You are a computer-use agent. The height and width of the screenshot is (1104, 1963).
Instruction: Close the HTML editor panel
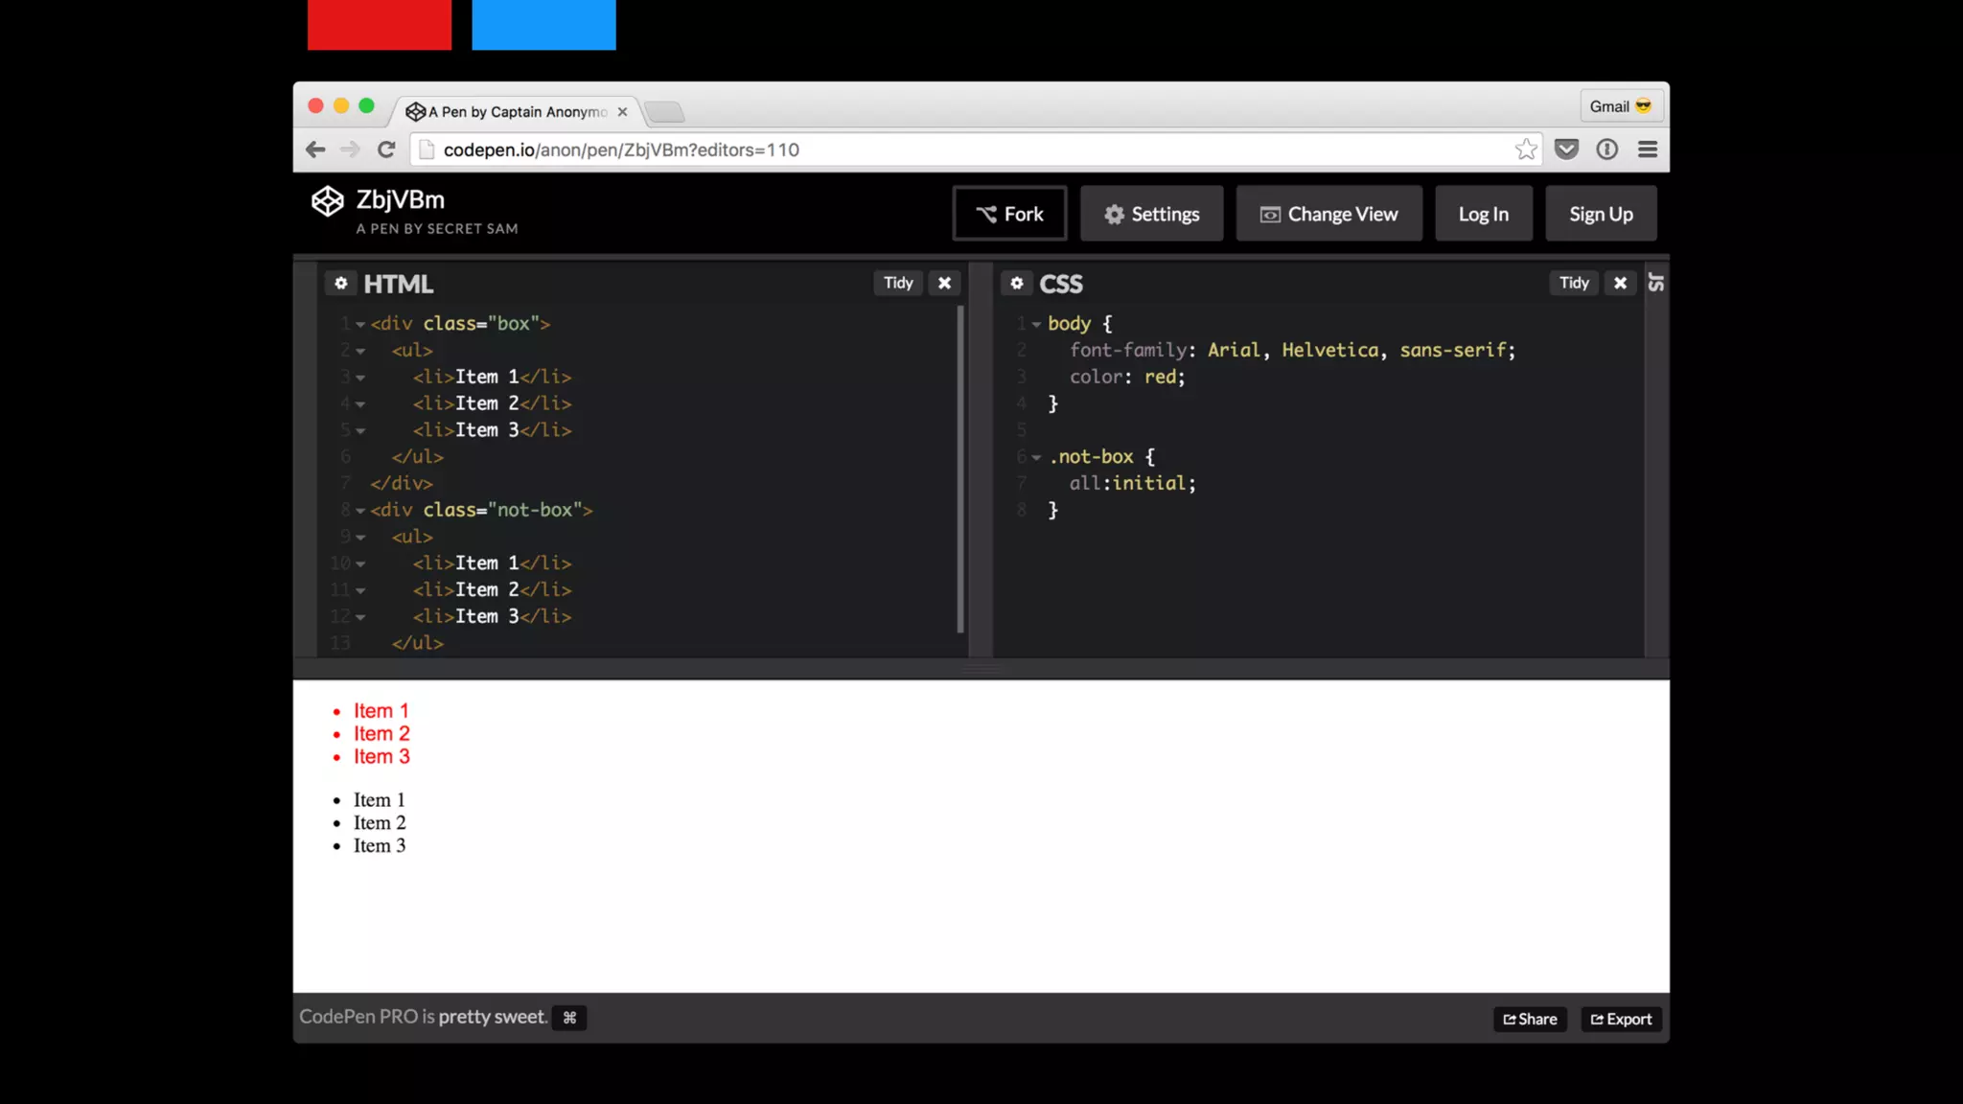[944, 283]
